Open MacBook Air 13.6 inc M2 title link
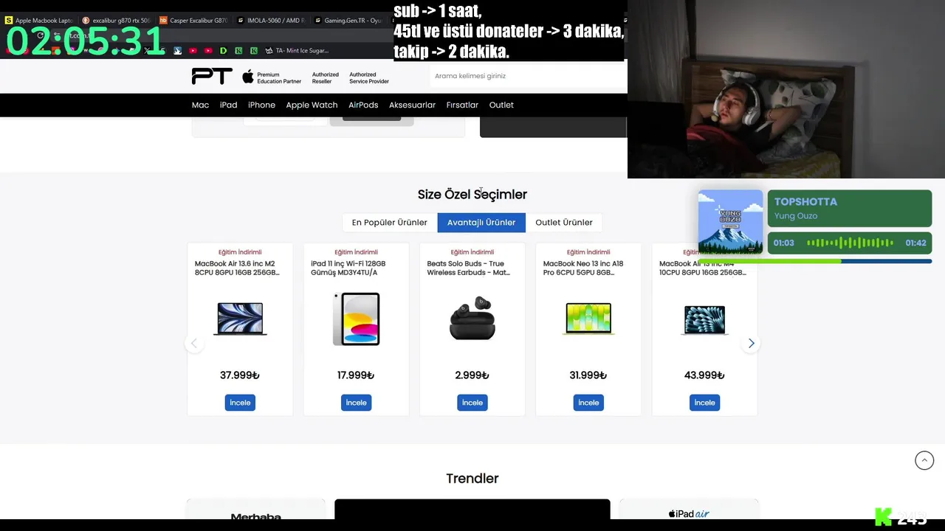This screenshot has width=945, height=531. (x=238, y=268)
